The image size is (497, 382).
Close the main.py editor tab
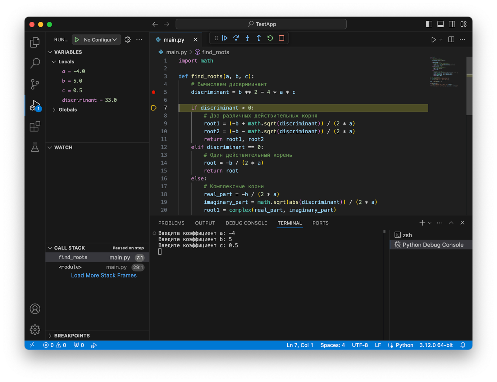(x=195, y=40)
